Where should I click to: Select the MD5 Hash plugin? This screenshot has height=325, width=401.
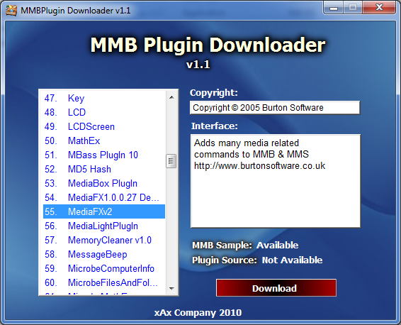coord(104,169)
